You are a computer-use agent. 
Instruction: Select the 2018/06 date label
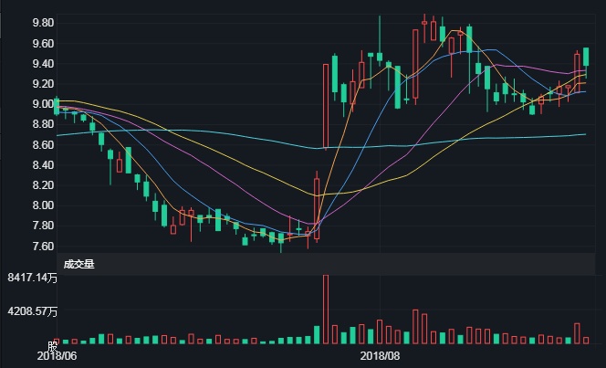click(x=57, y=355)
